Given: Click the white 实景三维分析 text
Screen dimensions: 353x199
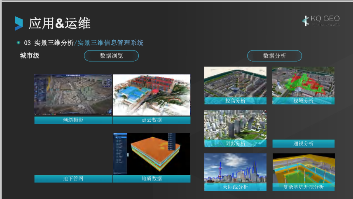Looking at the screenshot, I should click(x=54, y=42).
